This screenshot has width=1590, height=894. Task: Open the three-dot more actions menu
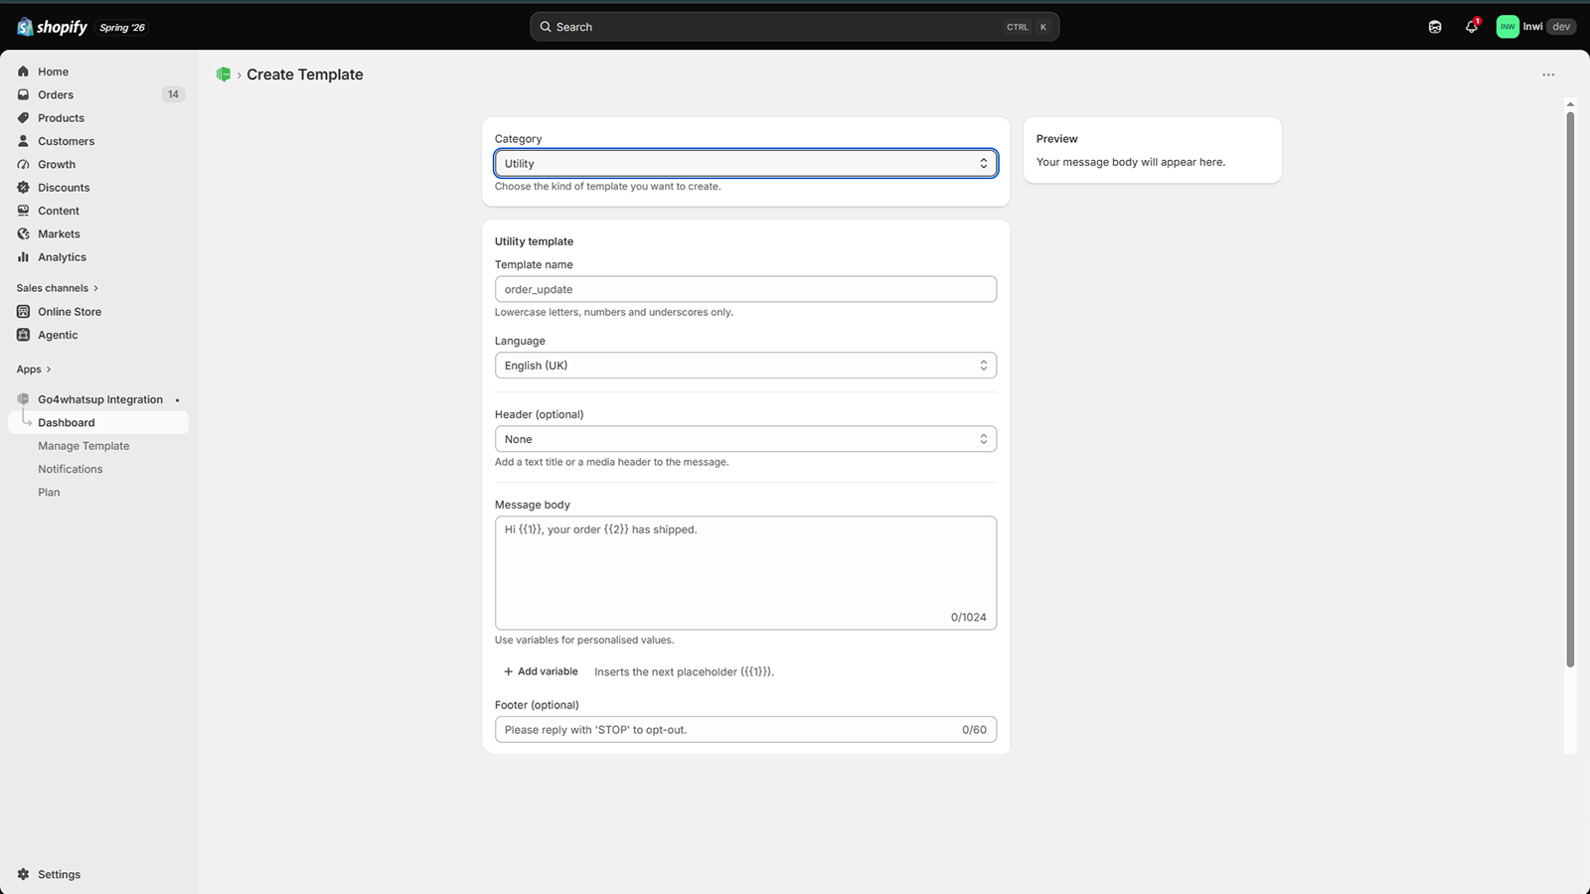coord(1548,74)
